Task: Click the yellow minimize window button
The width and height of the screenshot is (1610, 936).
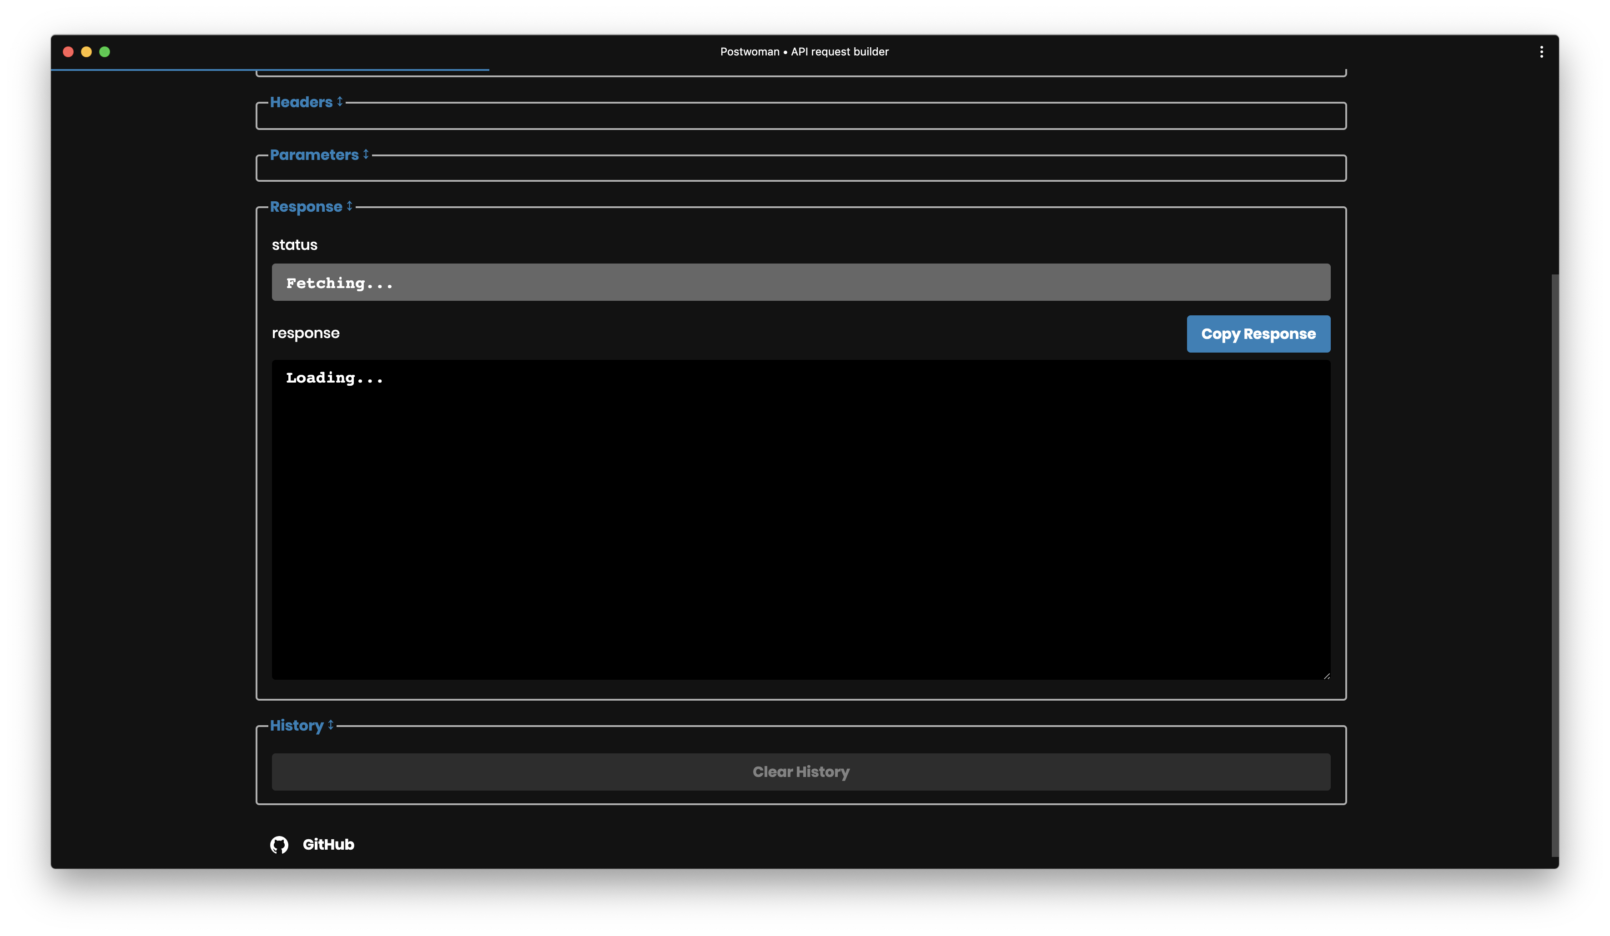Action: click(86, 52)
